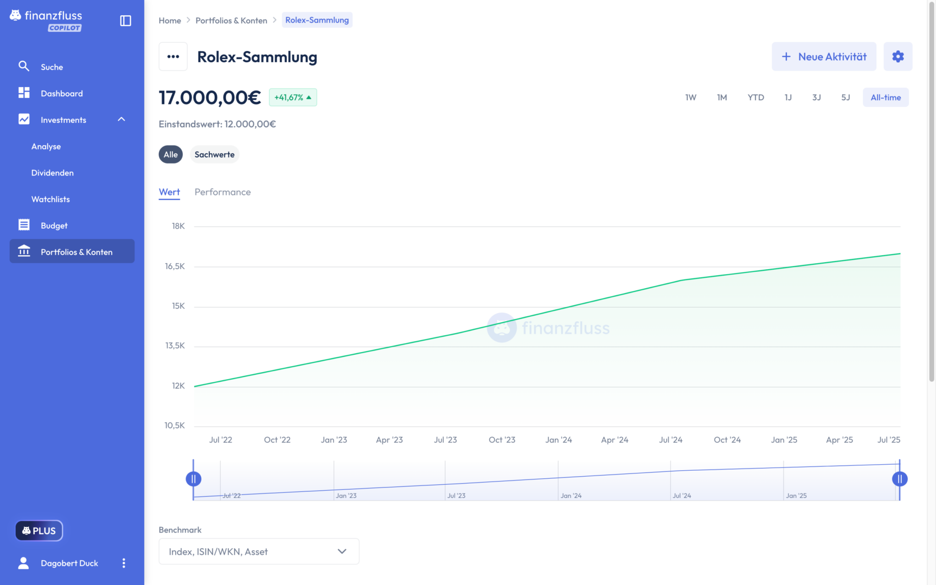
Task: Go to Home breadcrumb
Action: [x=170, y=20]
